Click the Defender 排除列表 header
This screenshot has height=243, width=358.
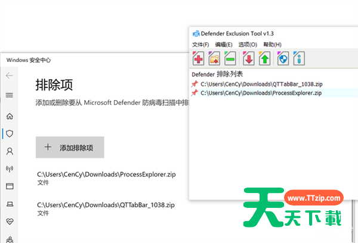click(217, 74)
